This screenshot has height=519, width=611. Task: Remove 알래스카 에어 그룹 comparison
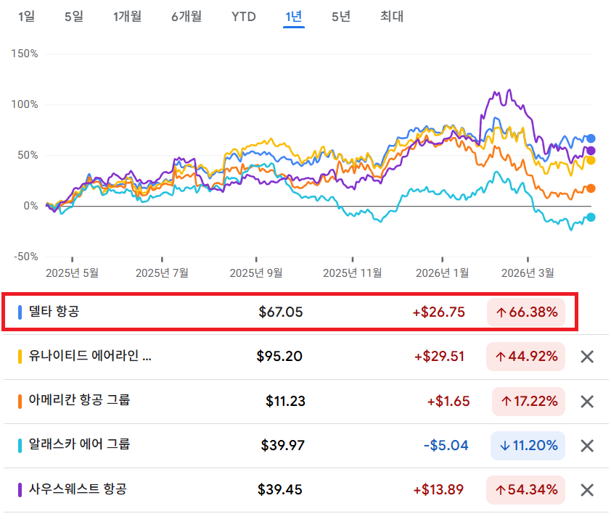[586, 446]
